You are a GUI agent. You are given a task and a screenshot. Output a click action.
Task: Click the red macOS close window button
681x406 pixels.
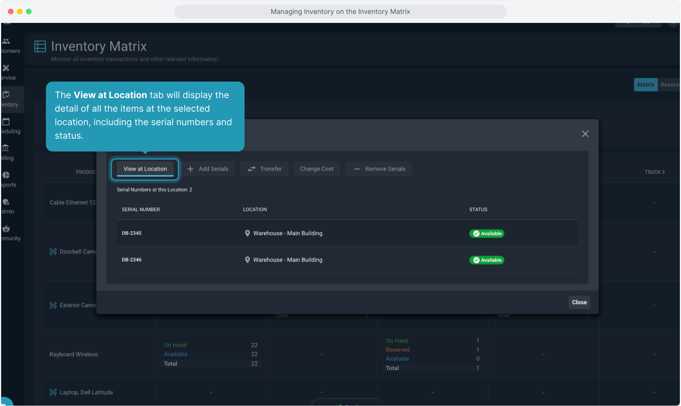click(11, 11)
